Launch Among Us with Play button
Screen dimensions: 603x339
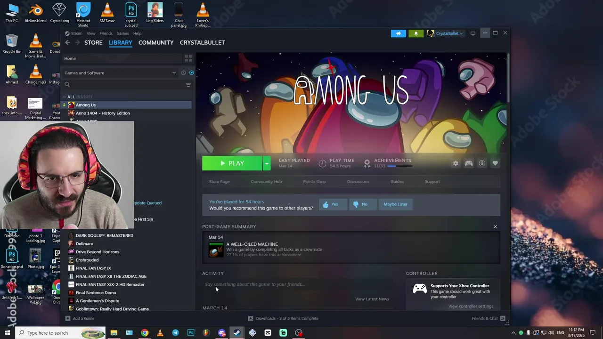coord(232,163)
